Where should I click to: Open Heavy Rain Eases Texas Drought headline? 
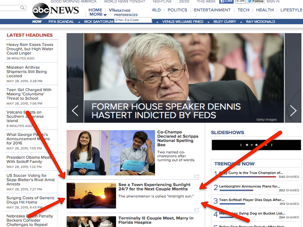point(30,49)
